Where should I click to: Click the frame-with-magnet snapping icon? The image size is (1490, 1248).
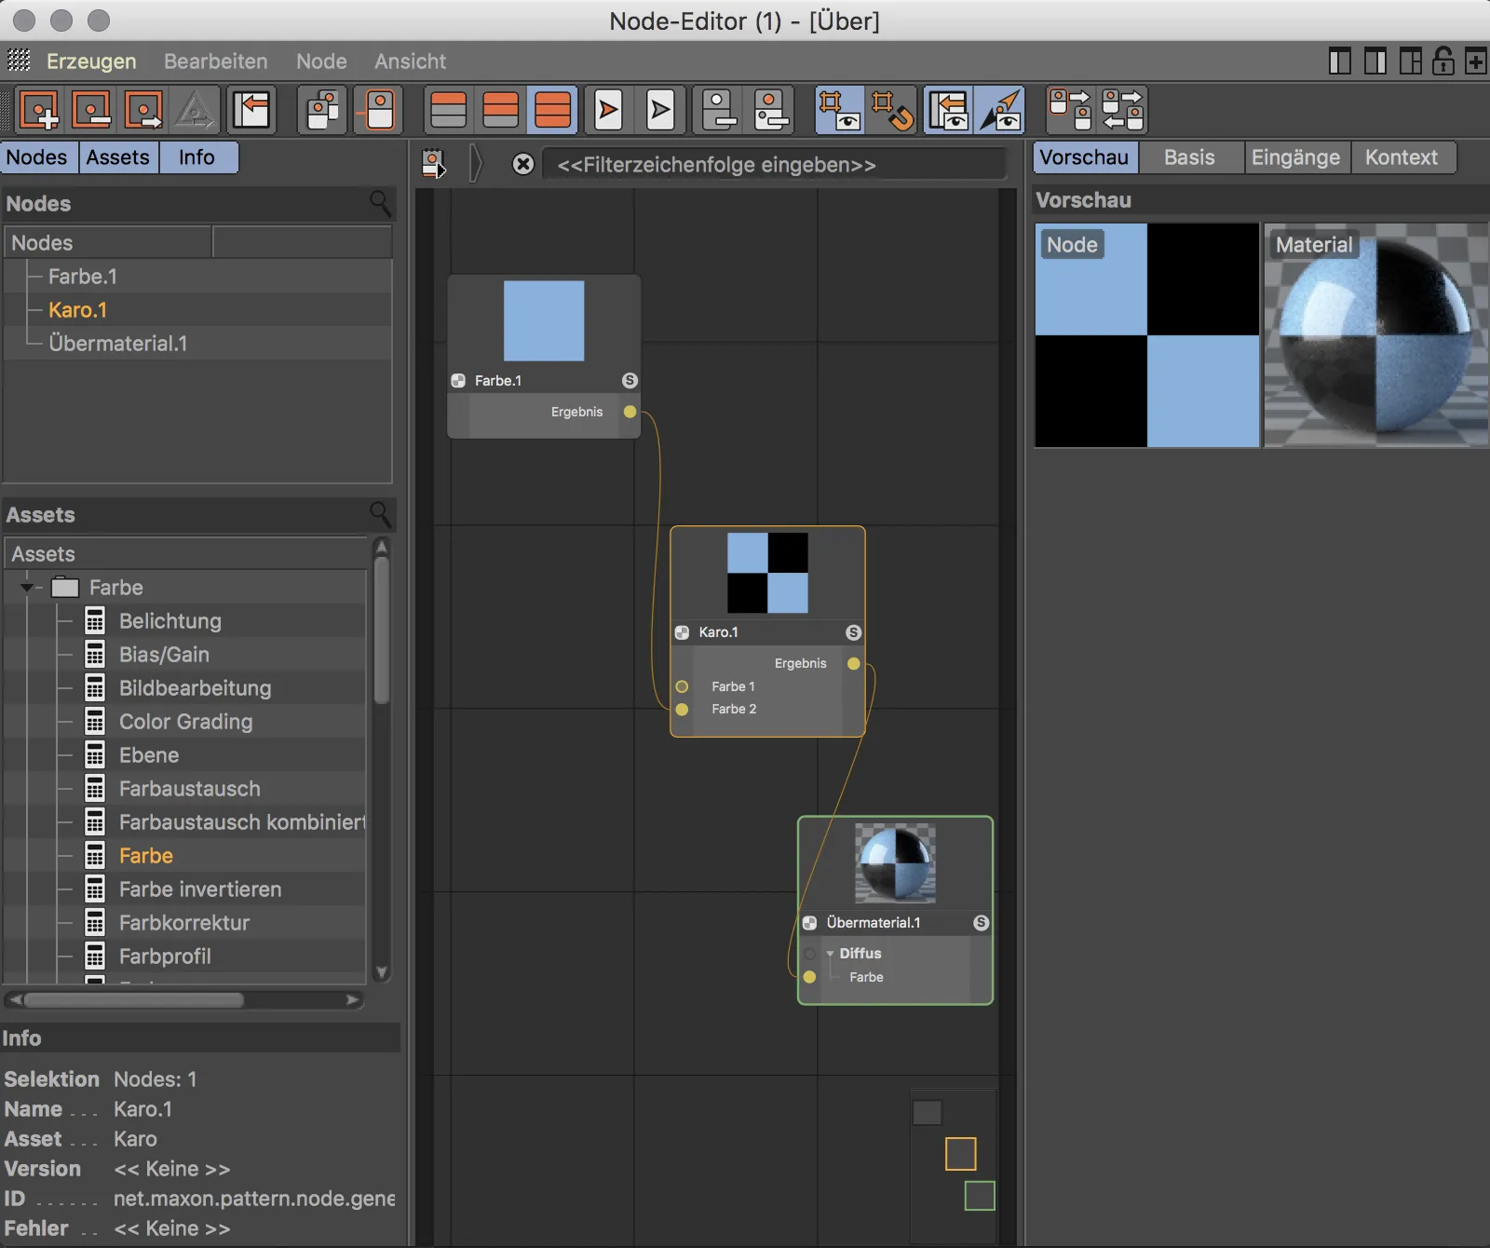891,110
